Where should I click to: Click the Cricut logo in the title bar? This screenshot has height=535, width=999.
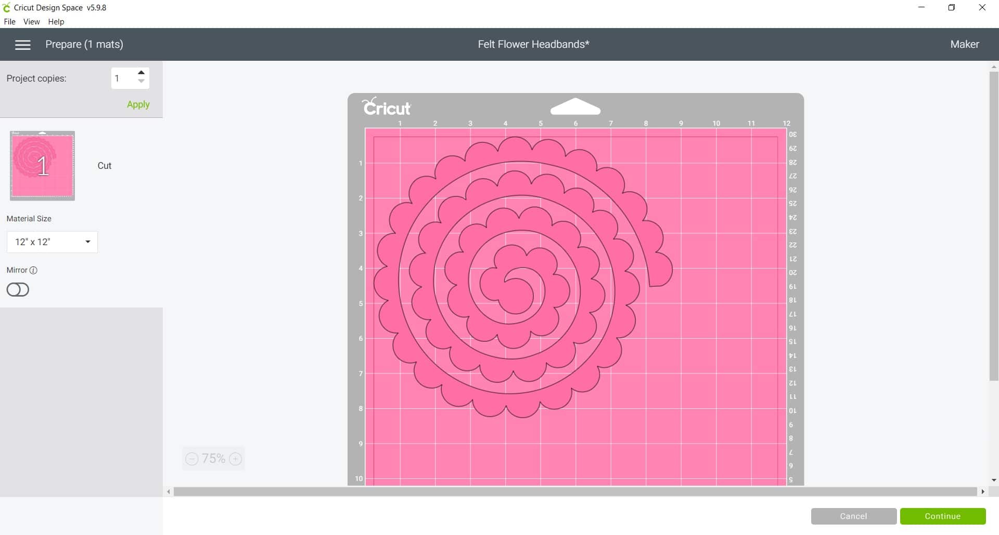7,7
